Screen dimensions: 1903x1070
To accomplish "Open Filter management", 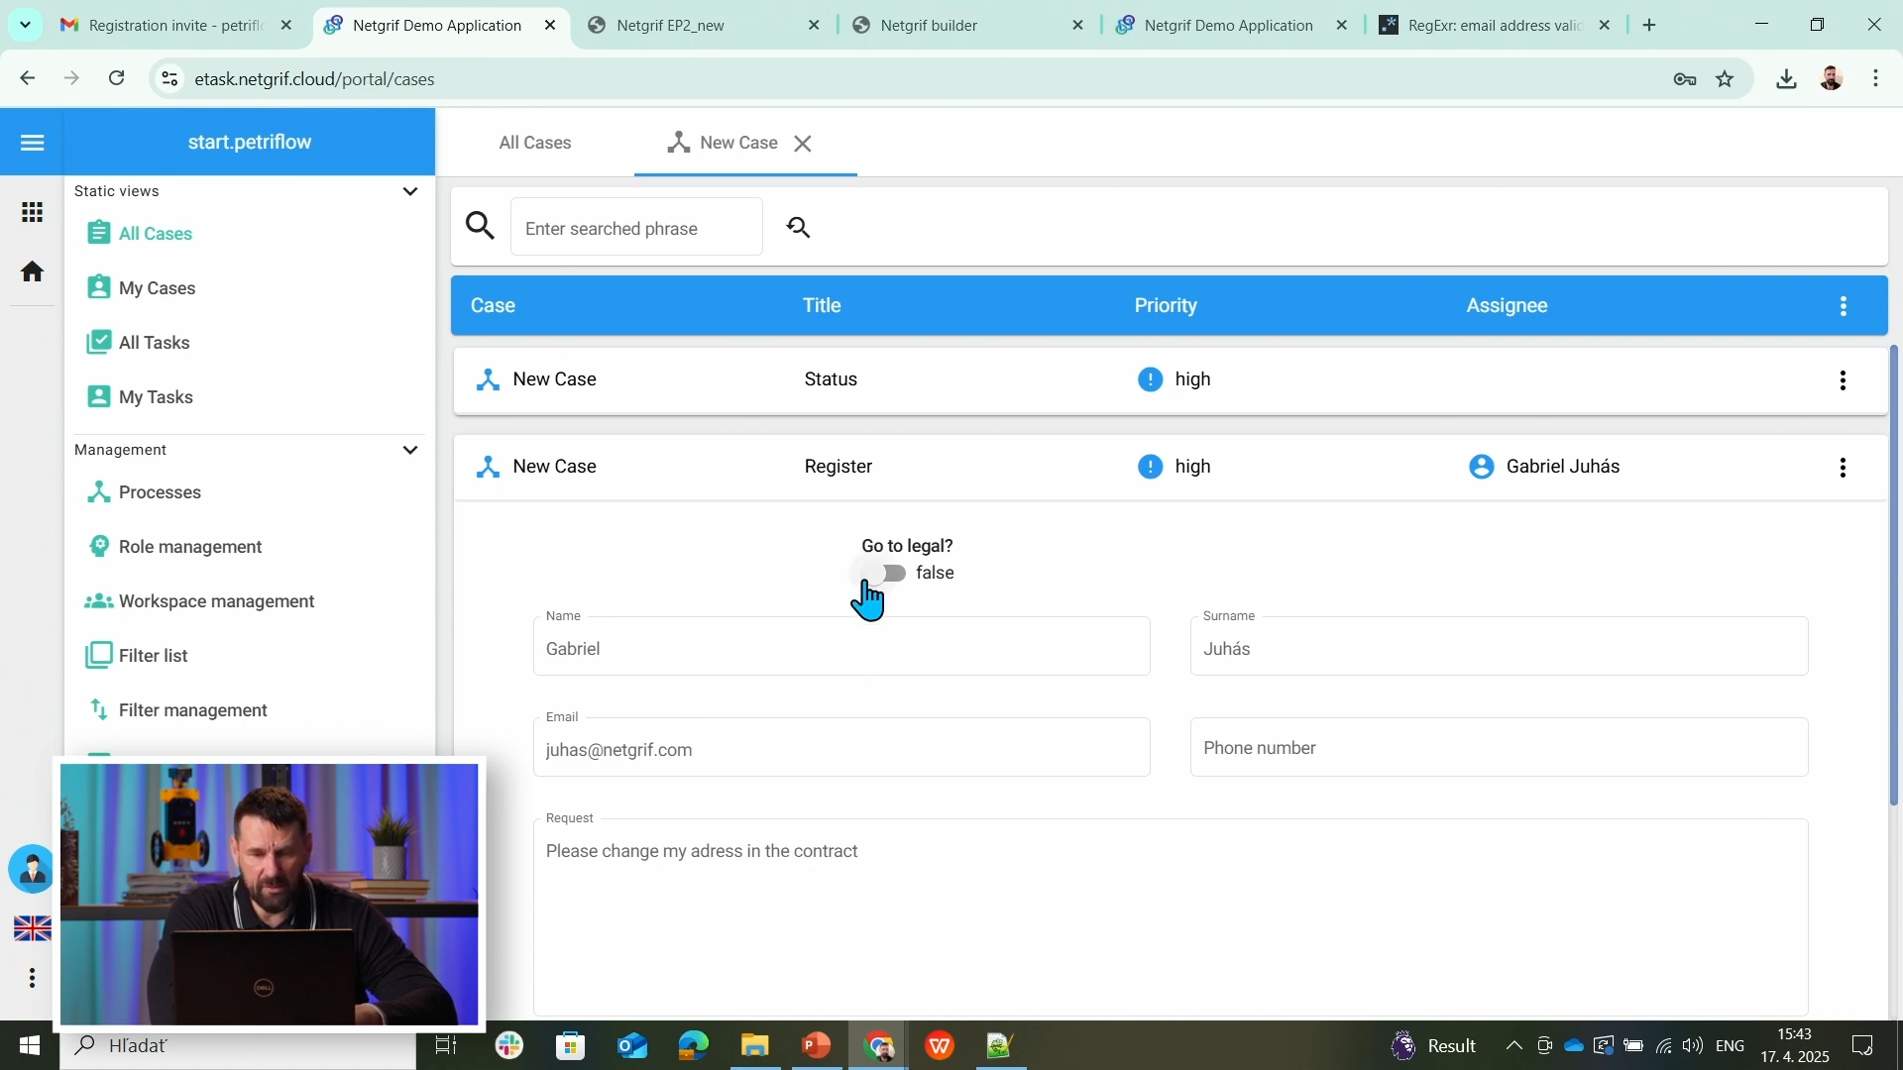I will coord(193,709).
